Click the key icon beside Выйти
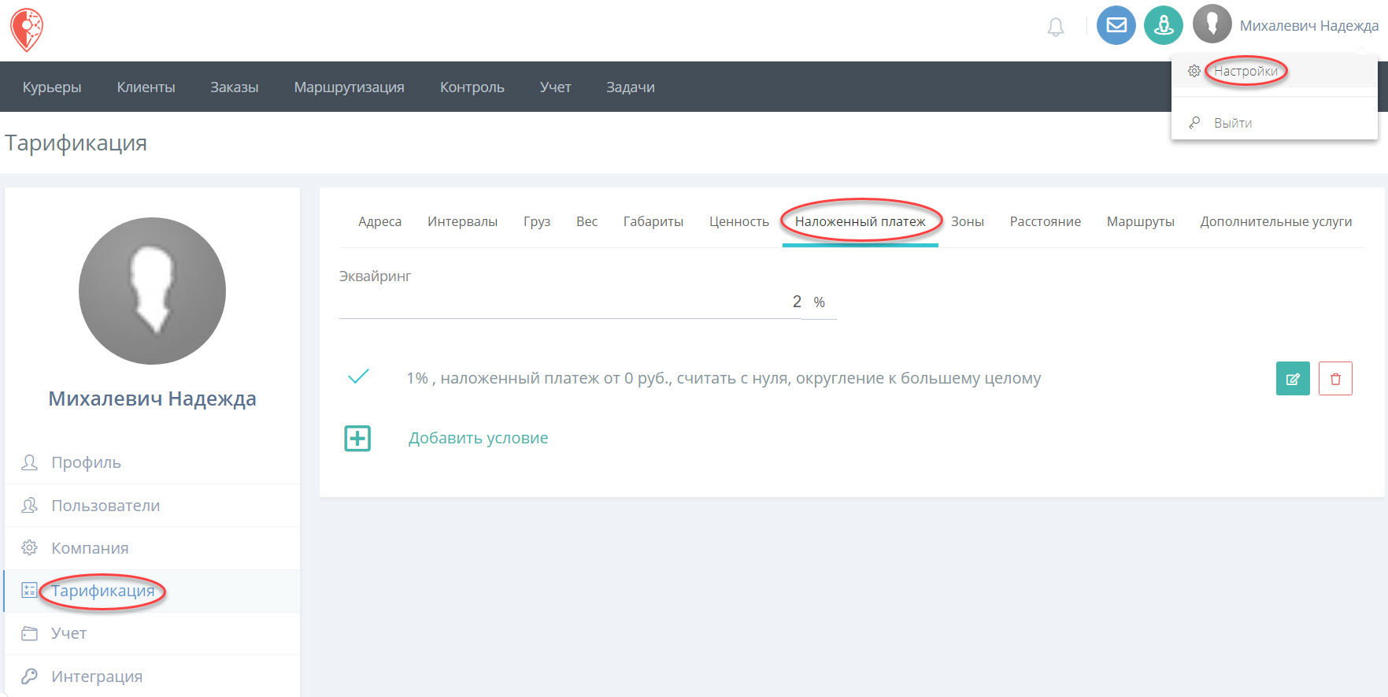This screenshot has width=1388, height=697. tap(1194, 123)
